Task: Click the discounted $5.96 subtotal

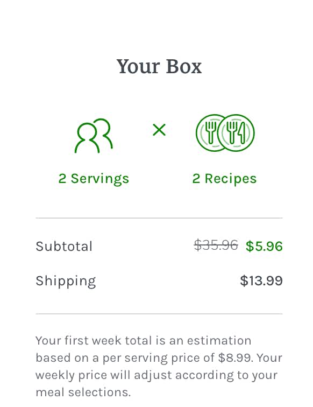Action: click(264, 246)
